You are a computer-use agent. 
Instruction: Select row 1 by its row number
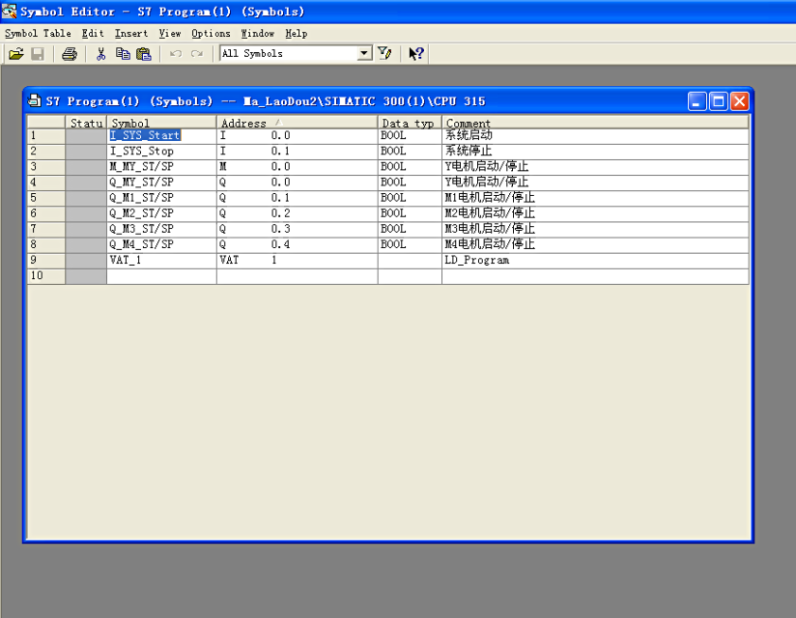(x=46, y=135)
